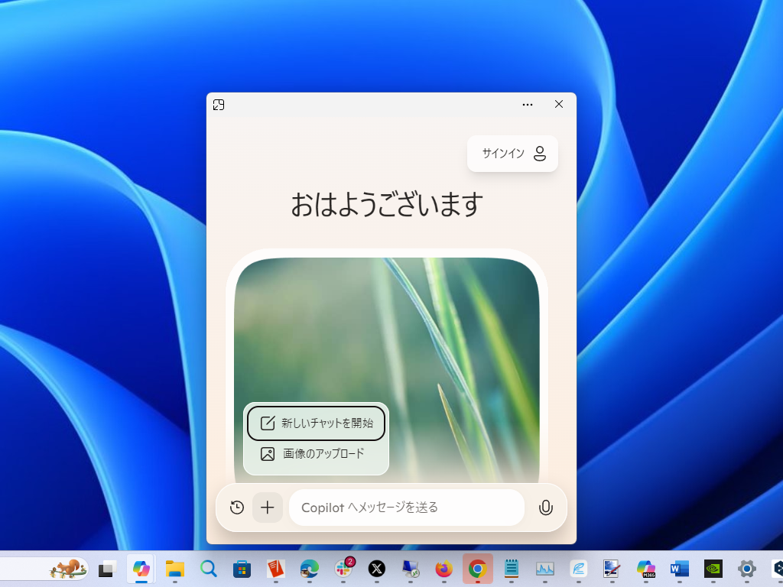Click the pop-out window icon in Copilot's corner
This screenshot has height=587, width=783.
click(x=219, y=105)
